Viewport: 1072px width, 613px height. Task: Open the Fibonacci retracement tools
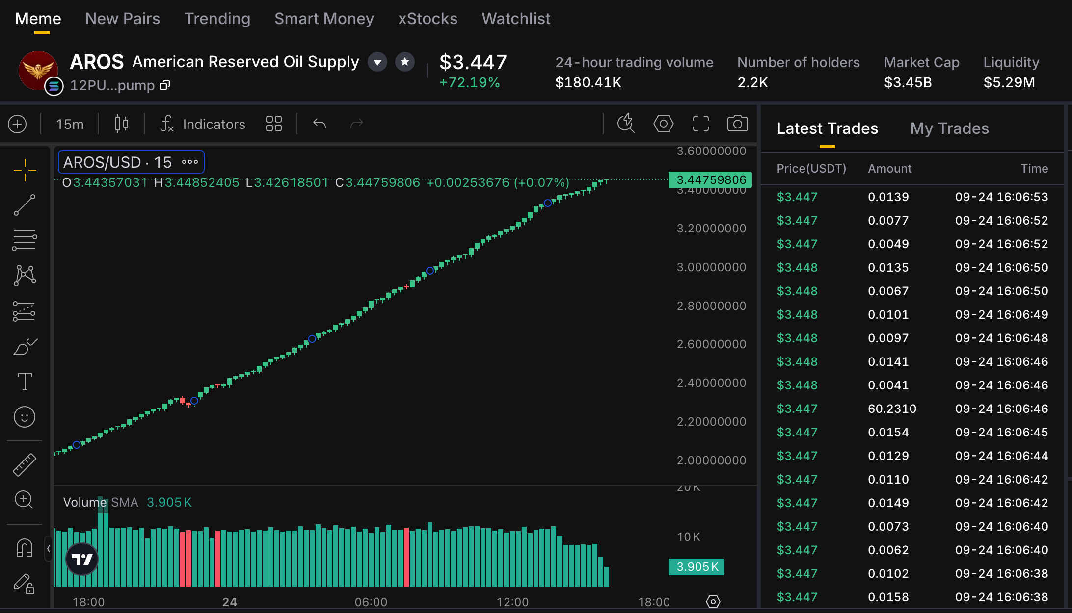[25, 240]
